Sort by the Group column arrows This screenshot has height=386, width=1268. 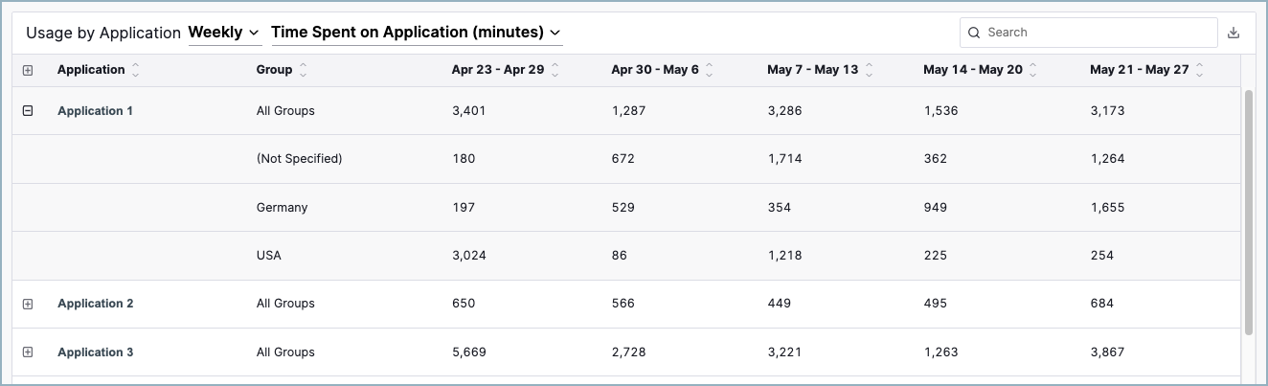304,70
